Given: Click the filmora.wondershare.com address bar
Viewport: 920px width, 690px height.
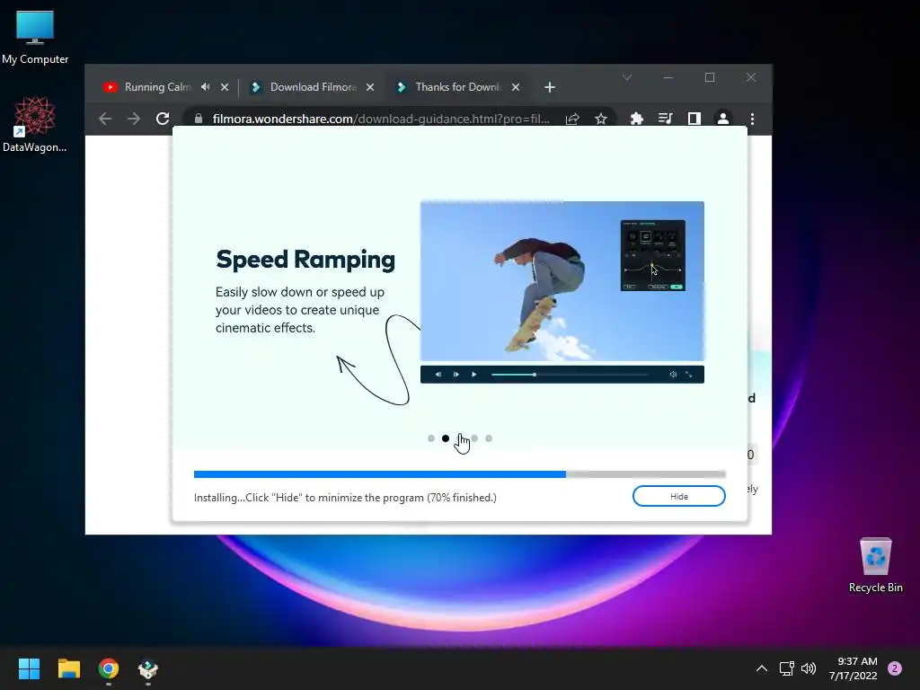Looking at the screenshot, I should [x=381, y=119].
